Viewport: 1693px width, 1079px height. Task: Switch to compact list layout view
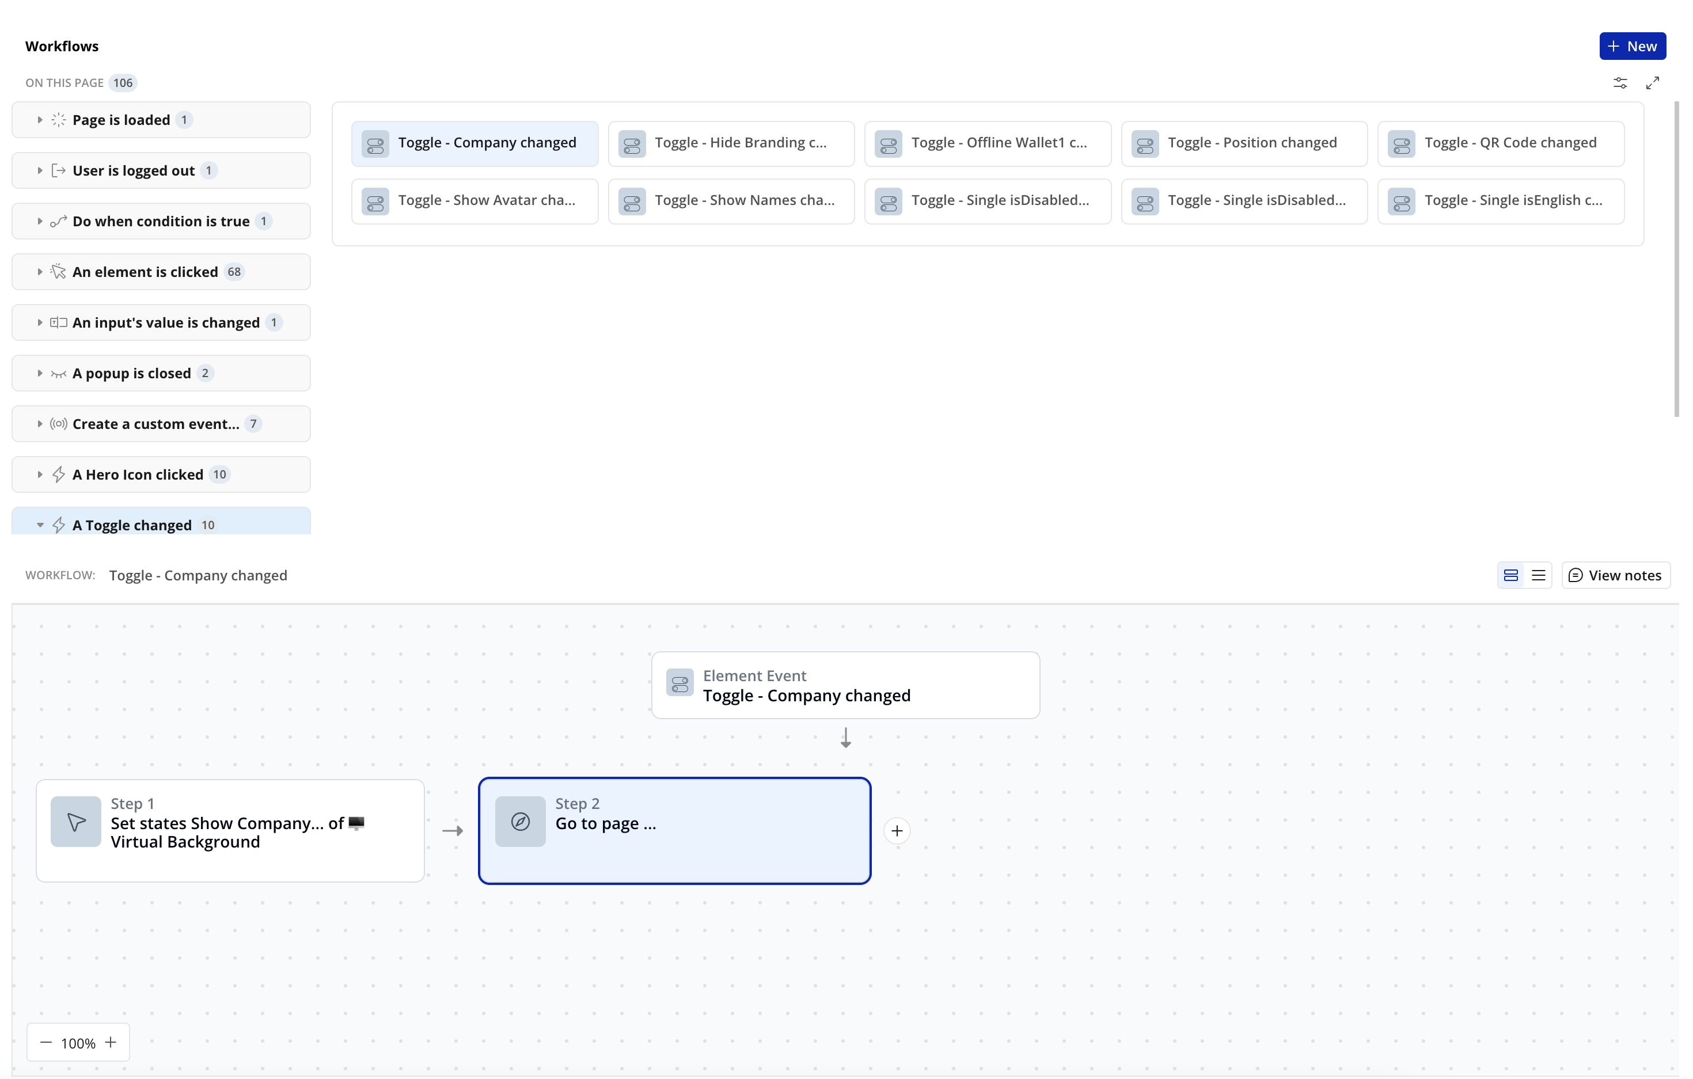tap(1538, 575)
